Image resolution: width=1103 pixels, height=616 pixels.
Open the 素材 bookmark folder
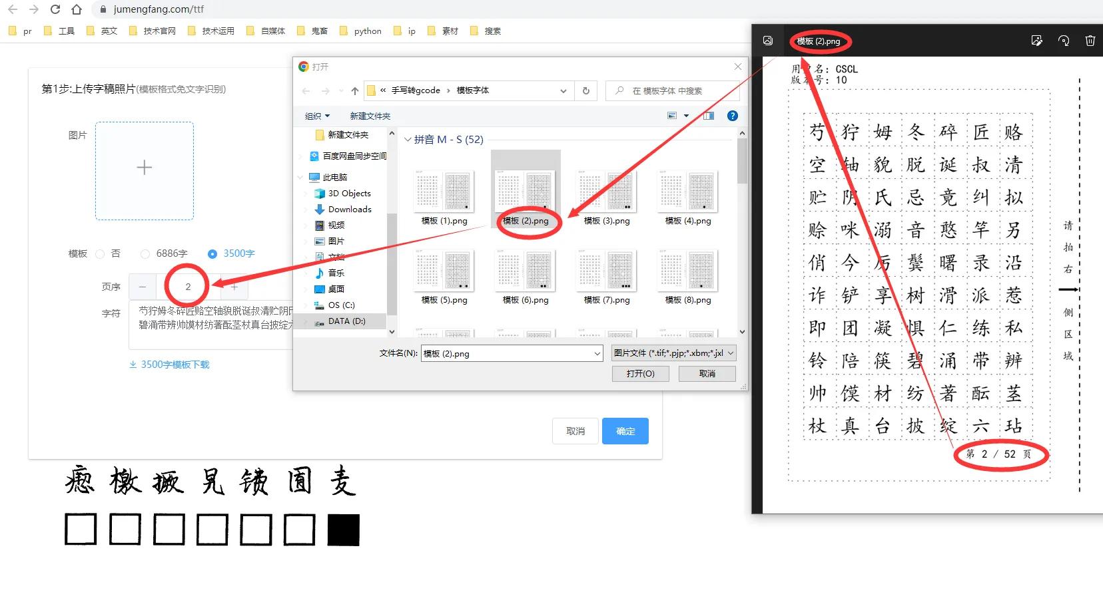[444, 31]
